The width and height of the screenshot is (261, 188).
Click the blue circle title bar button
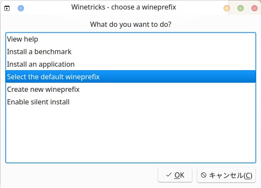[x=21, y=8]
